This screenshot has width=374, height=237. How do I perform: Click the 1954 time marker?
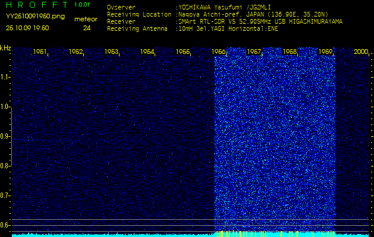[x=147, y=52]
